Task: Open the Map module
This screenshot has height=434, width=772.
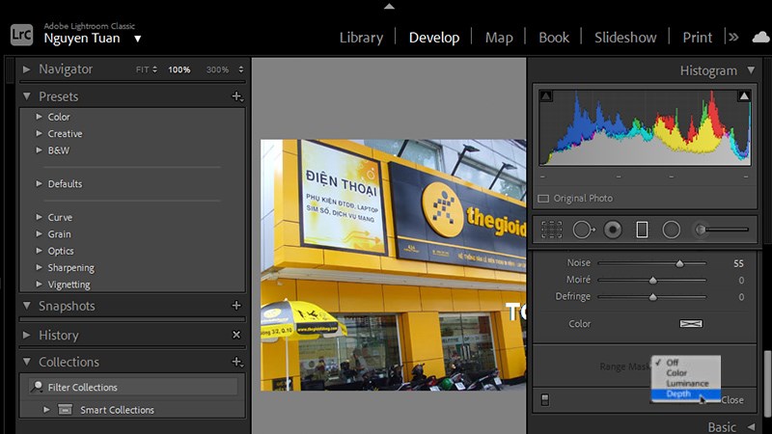Action: coord(499,38)
